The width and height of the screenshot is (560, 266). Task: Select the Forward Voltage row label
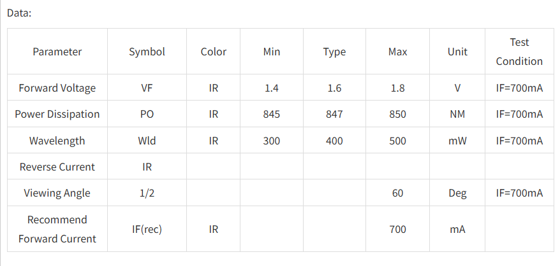pos(57,88)
